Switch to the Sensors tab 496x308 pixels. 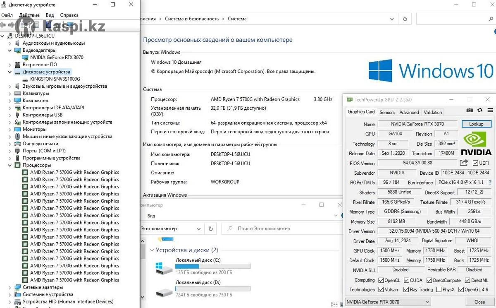click(x=387, y=112)
